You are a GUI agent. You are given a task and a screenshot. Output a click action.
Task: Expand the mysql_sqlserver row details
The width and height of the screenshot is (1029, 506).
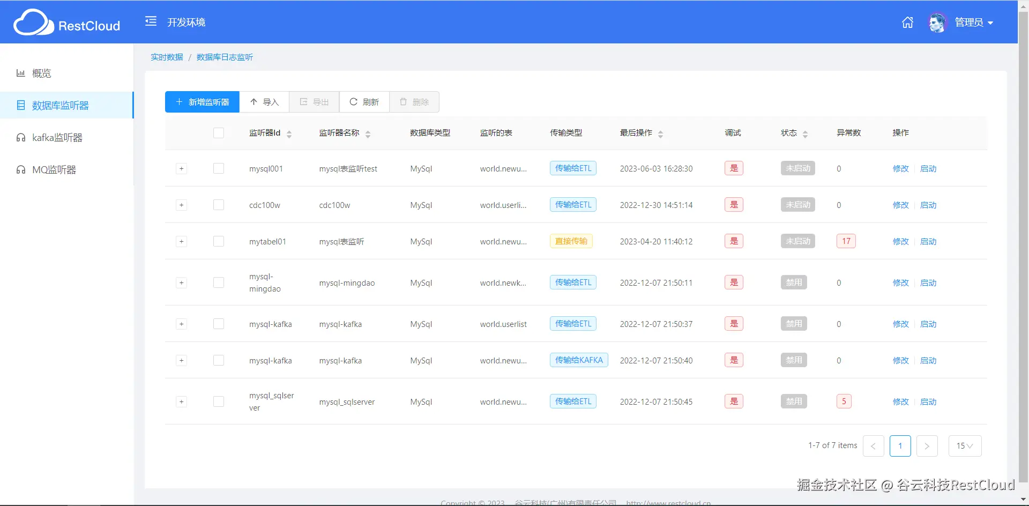(x=182, y=402)
